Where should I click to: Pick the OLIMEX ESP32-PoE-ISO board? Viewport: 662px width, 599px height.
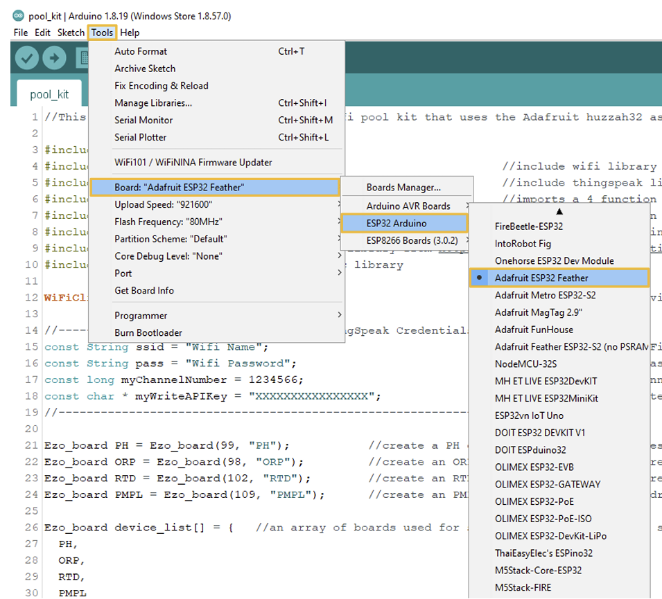(x=559, y=519)
